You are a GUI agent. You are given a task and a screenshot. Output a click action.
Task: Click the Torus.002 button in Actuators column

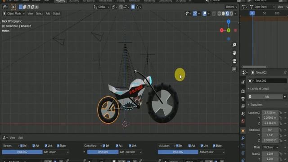coord(178,152)
